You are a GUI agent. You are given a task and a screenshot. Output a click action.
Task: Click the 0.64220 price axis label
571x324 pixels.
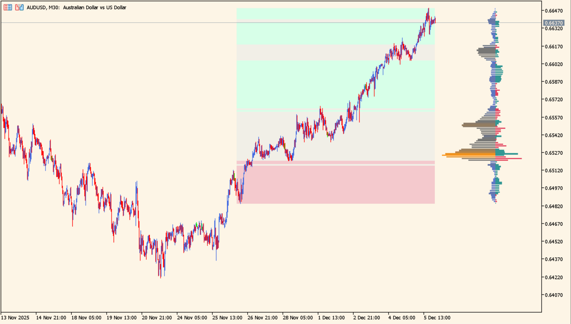tap(554, 277)
